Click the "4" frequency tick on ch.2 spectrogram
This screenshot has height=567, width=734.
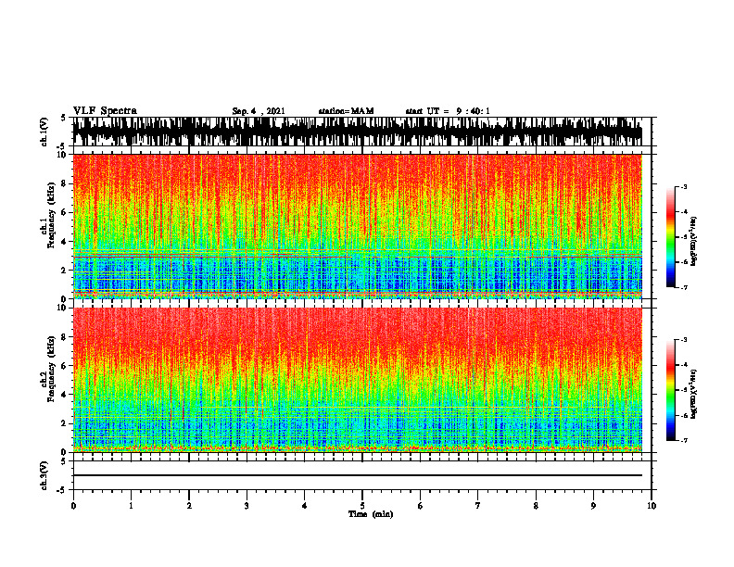(x=64, y=395)
